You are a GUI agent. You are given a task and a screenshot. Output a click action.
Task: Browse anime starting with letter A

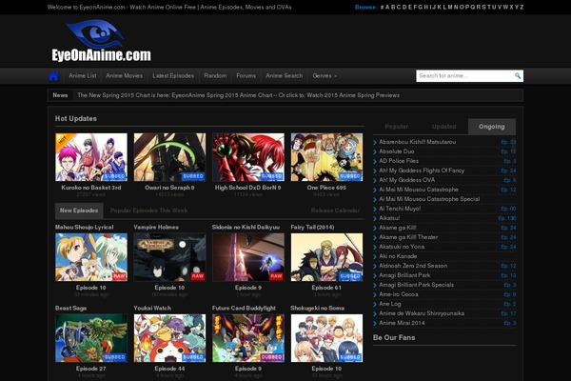[387, 7]
